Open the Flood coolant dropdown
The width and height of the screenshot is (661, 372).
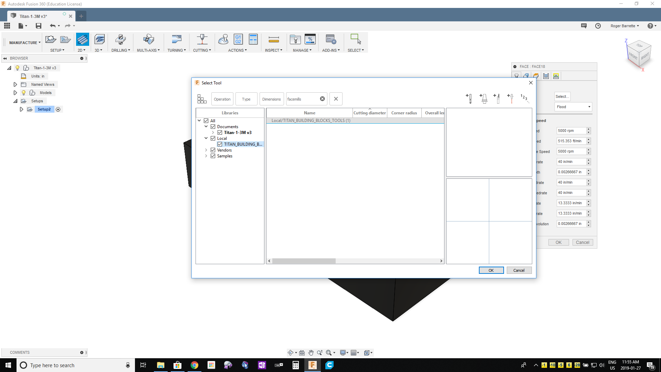tap(573, 107)
